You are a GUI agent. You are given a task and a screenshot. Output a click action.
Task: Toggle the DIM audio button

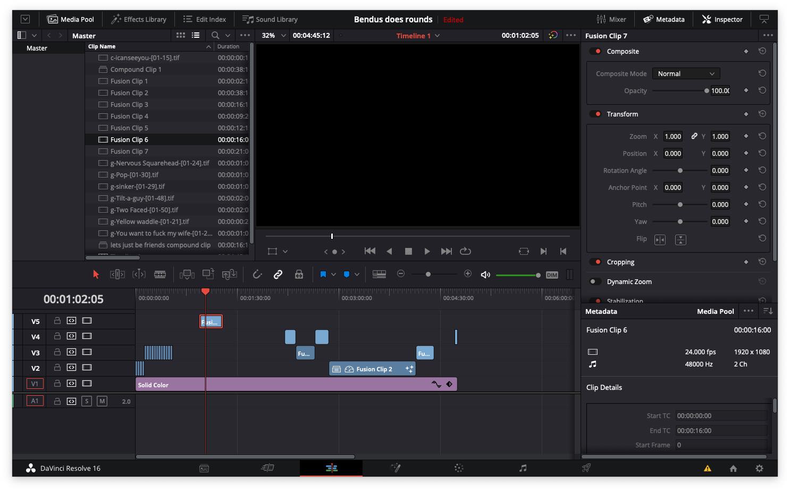(x=552, y=275)
